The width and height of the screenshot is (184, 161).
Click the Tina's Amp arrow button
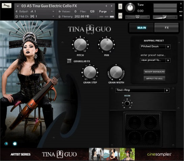pyautogui.click(x=167, y=90)
